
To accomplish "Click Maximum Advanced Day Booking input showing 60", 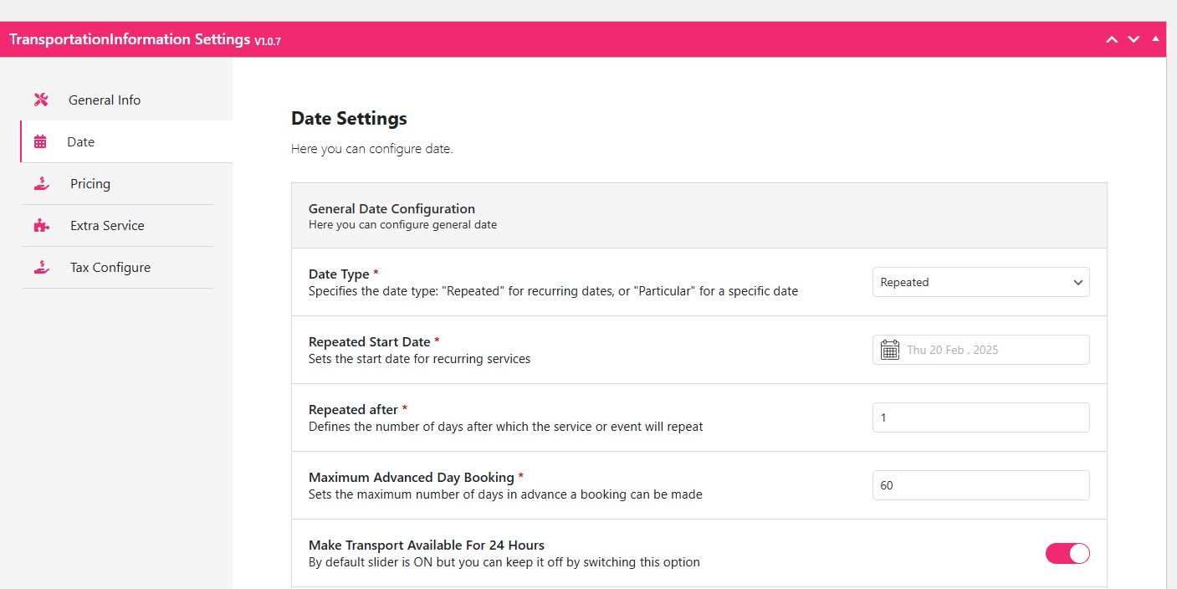I will coord(980,485).
